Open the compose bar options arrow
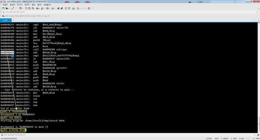Screen dimensions: 260x140 (255, 135)
